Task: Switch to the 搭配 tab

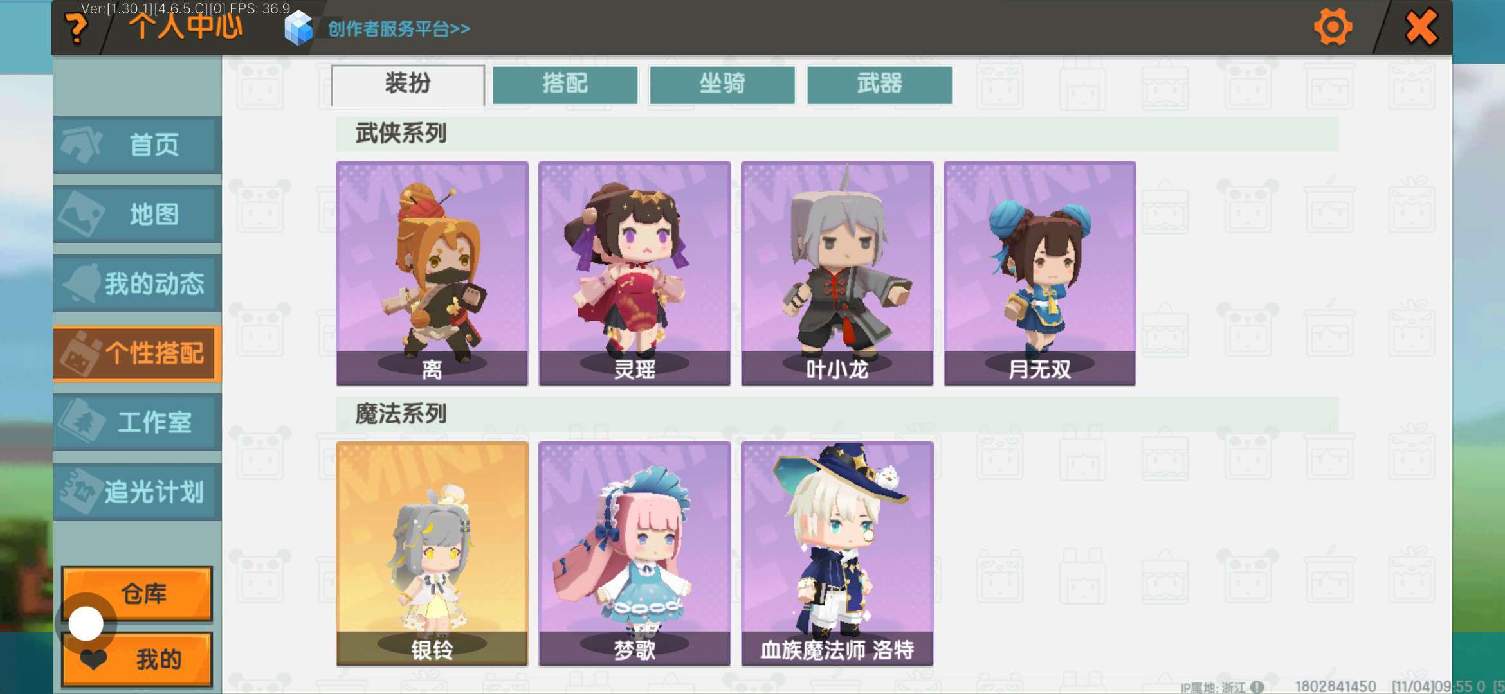Action: (565, 84)
